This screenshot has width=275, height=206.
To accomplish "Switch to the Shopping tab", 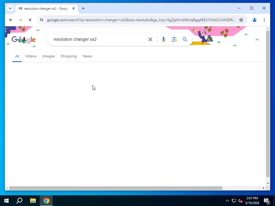I will tap(69, 56).
